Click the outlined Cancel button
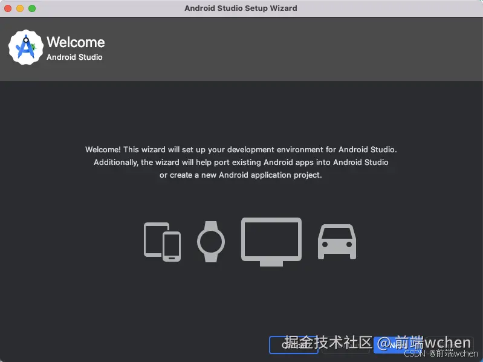 tap(294, 344)
